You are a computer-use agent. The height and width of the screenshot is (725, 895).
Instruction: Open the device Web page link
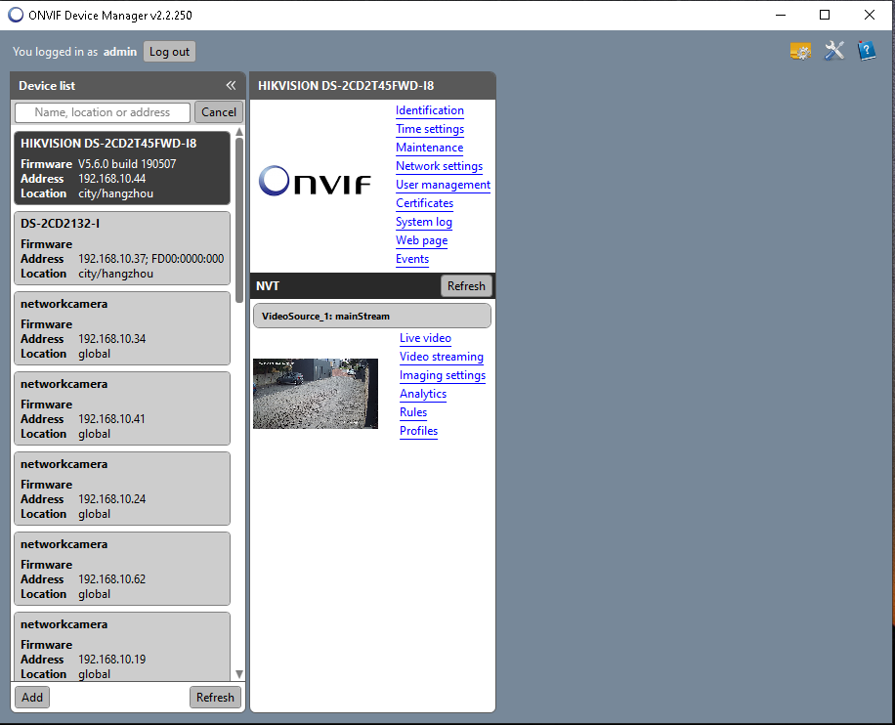pos(421,240)
